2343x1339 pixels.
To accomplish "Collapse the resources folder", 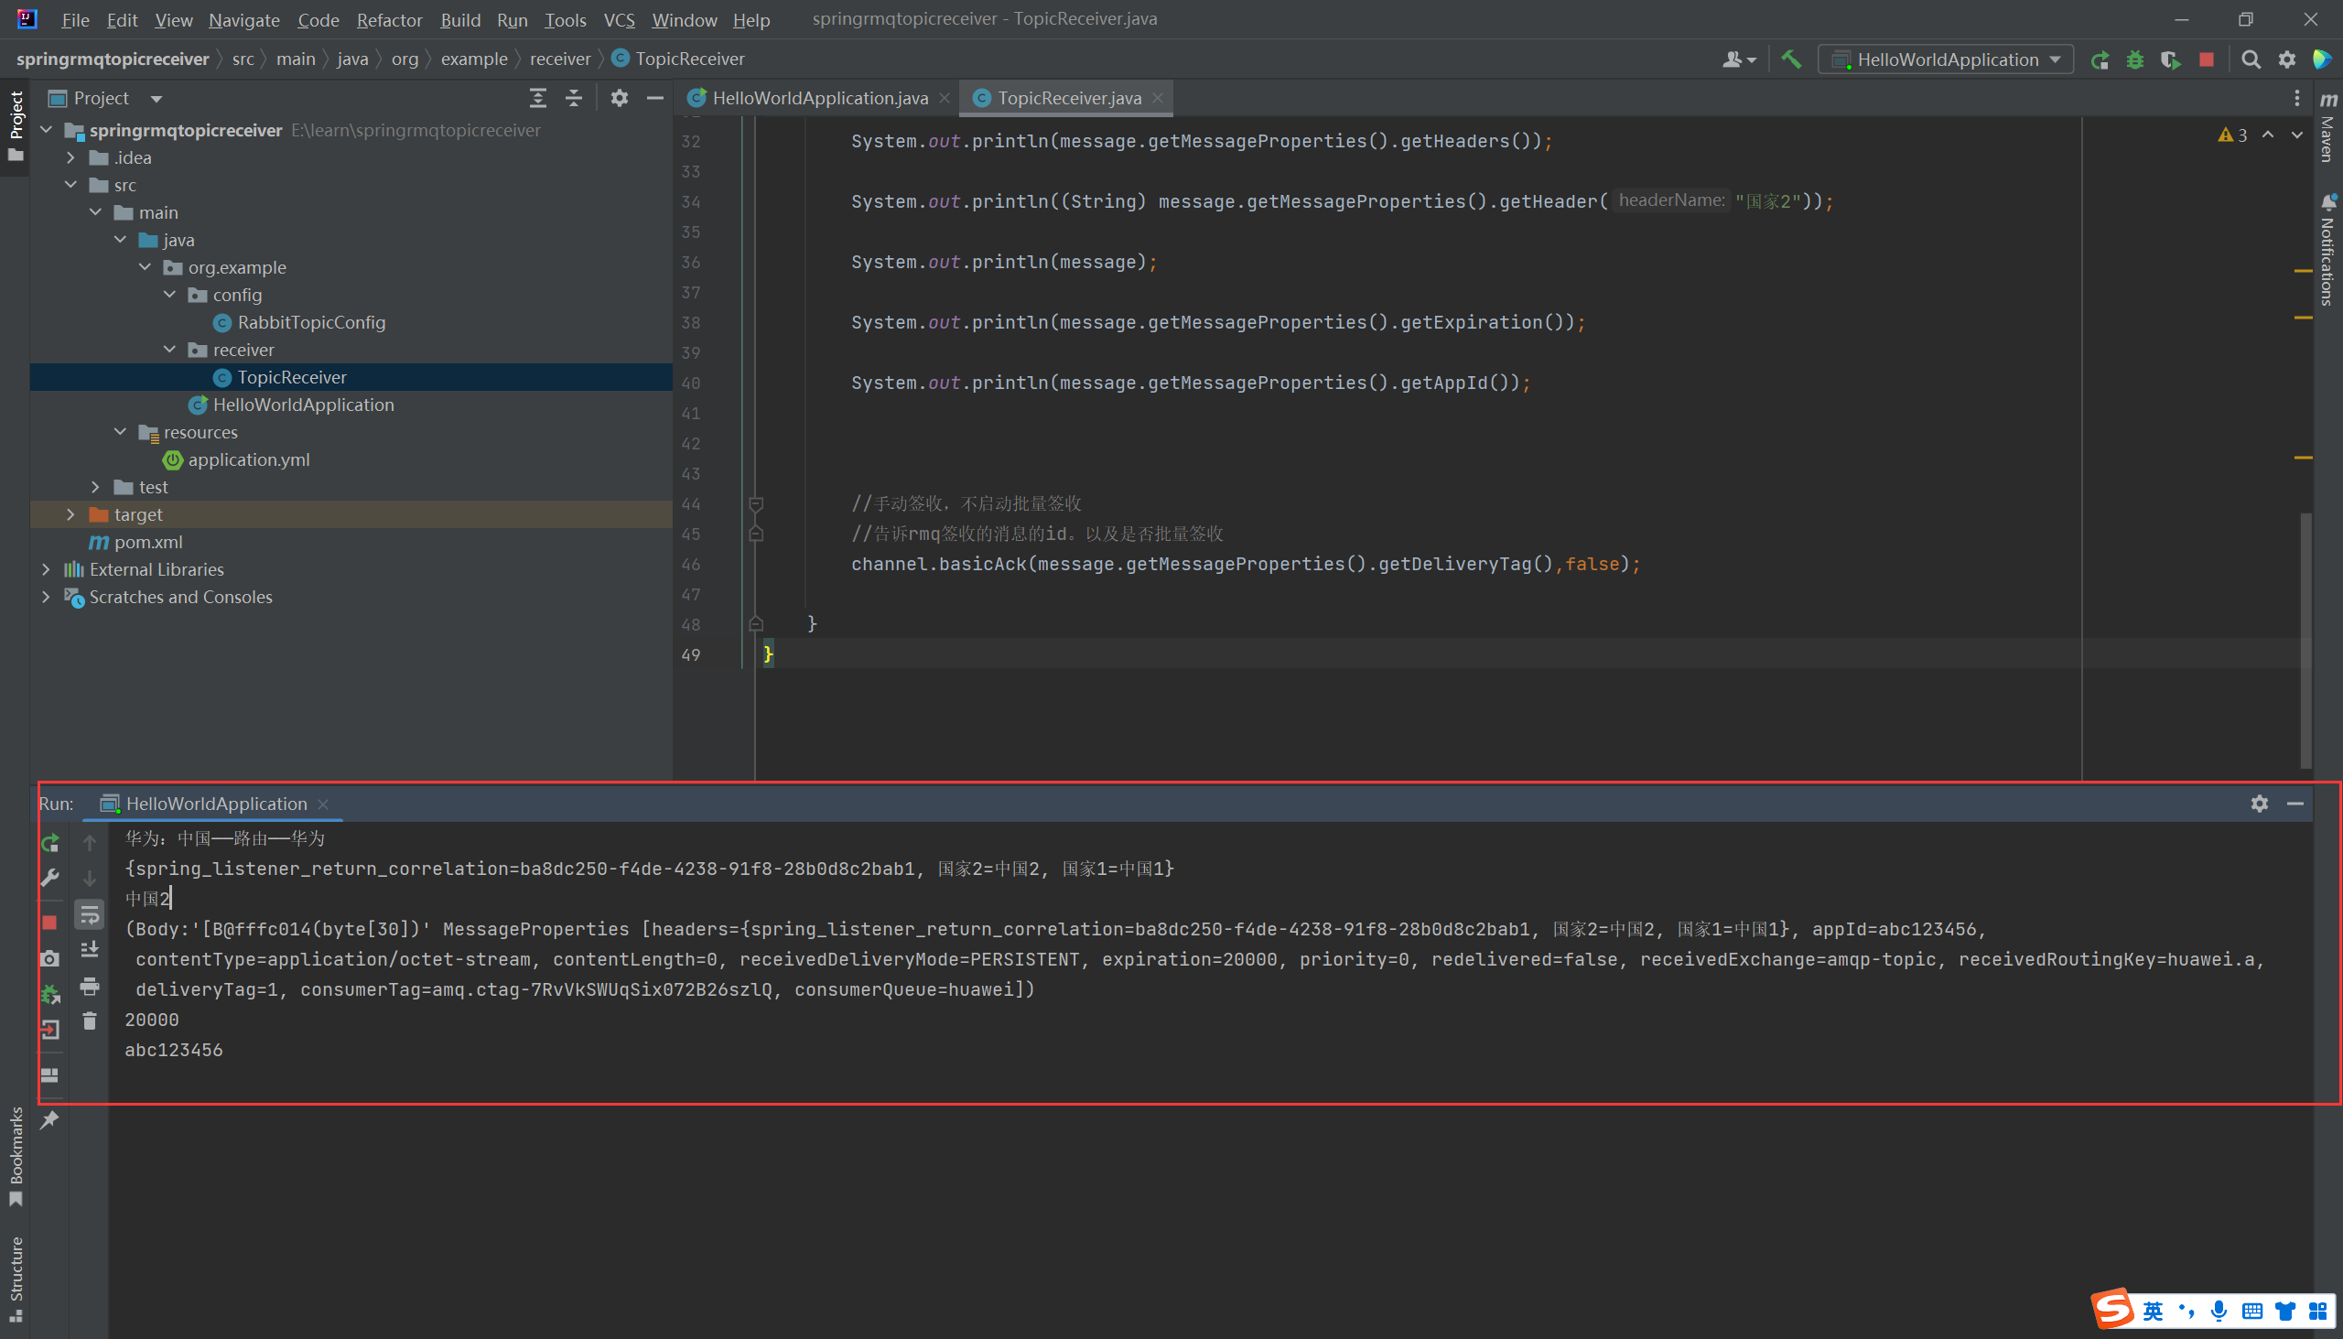I will tap(121, 431).
